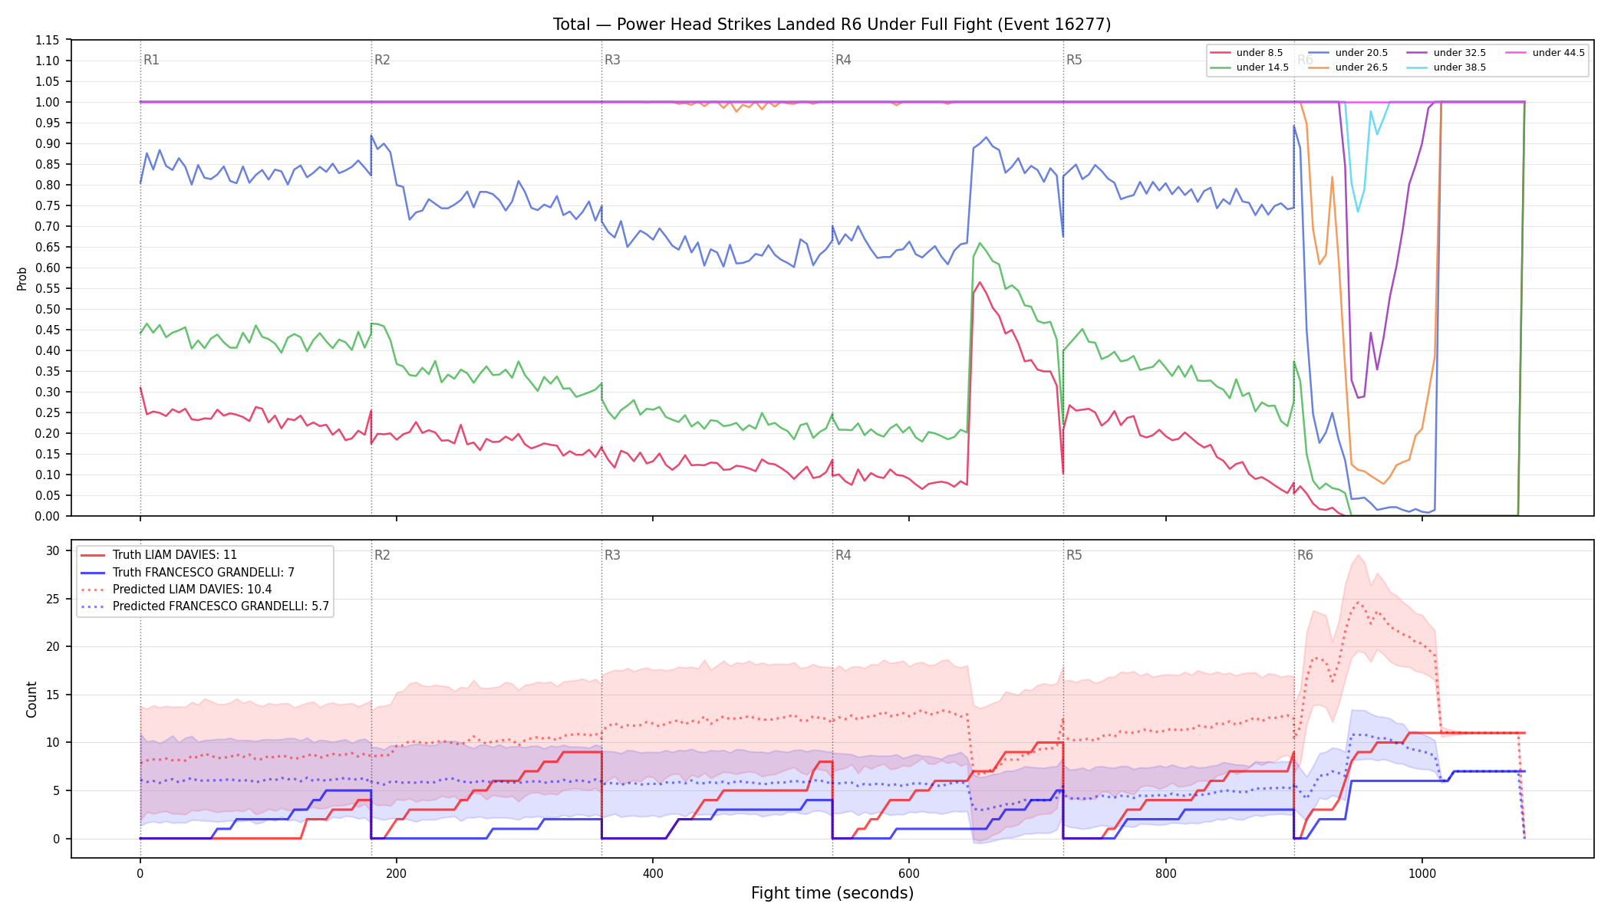
Task: Select the 'under 44.5' legend entry
Action: pos(1545,53)
